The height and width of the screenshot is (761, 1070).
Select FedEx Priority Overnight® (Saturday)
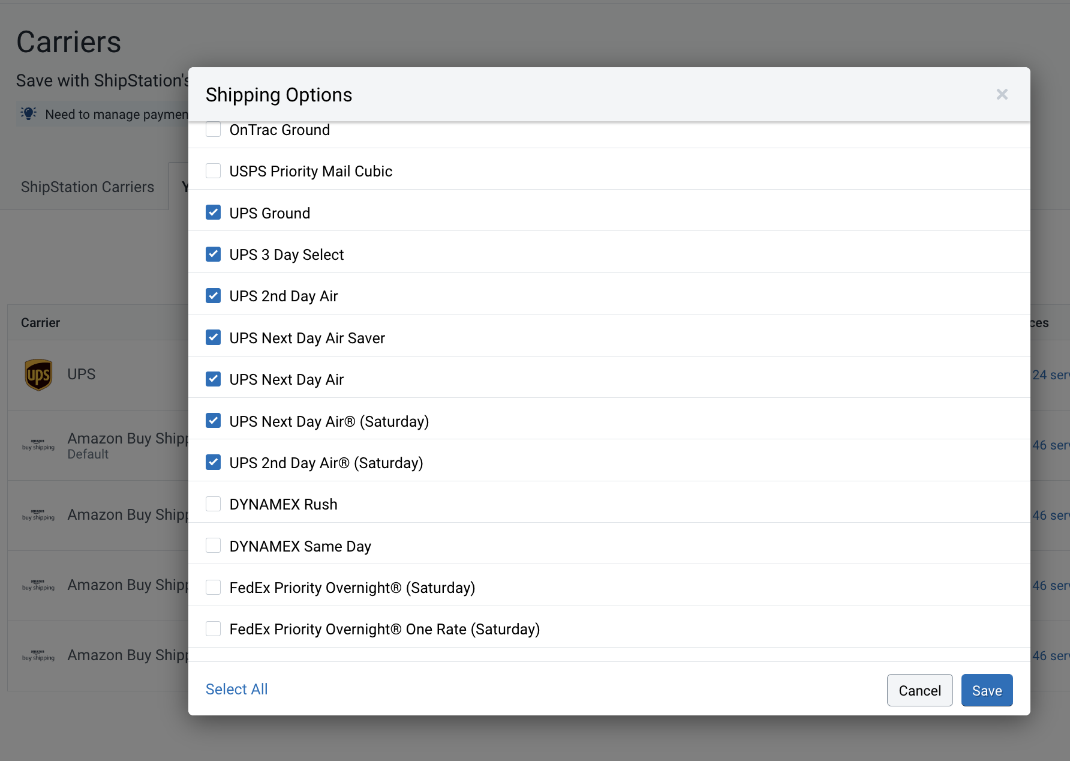pos(213,588)
